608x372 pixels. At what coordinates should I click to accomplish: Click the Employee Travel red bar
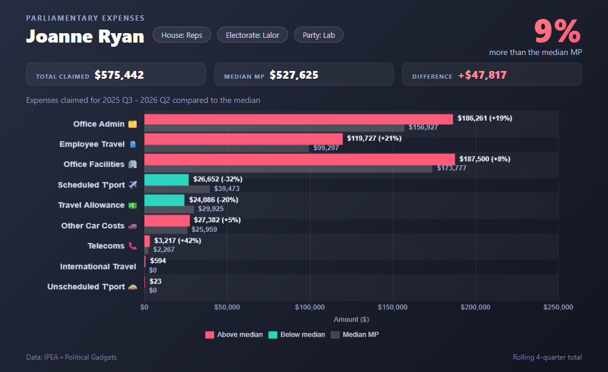coord(244,139)
